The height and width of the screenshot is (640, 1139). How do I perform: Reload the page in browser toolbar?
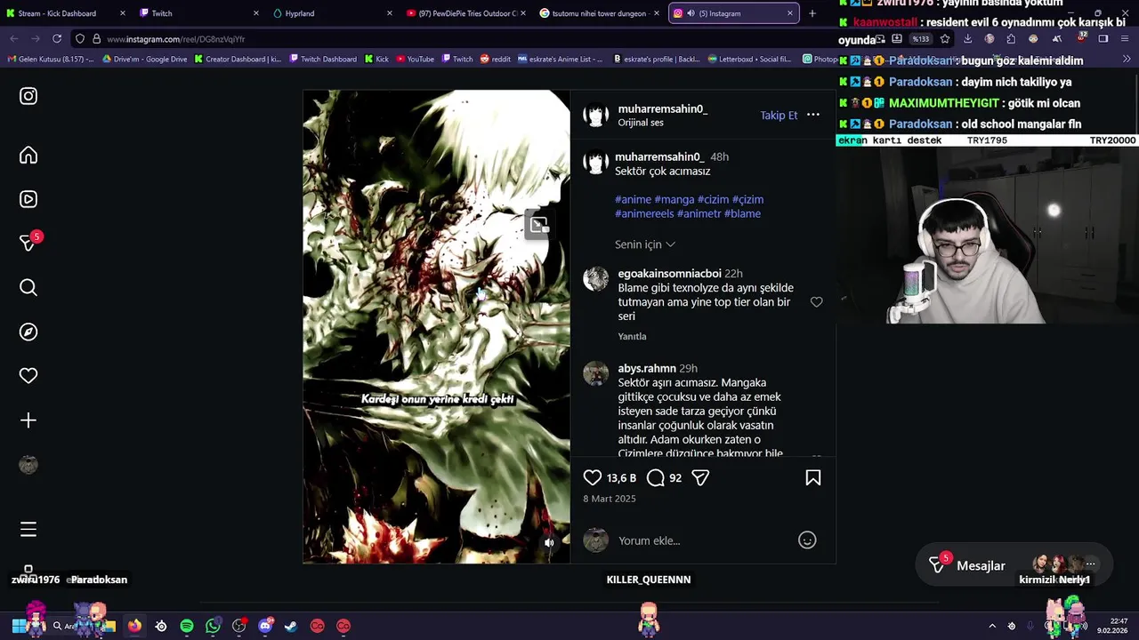pos(57,39)
